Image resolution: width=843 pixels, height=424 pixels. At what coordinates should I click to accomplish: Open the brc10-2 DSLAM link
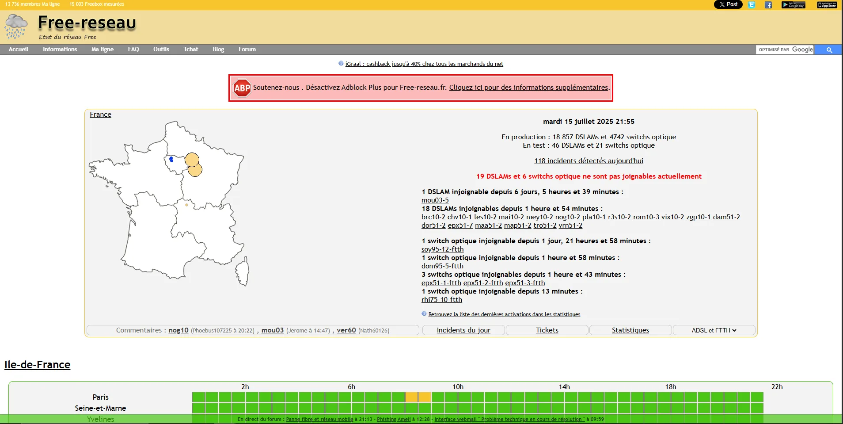click(433, 217)
